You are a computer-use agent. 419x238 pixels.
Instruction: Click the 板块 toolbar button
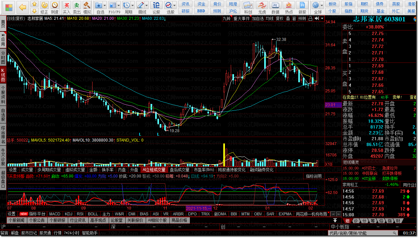[332, 4]
